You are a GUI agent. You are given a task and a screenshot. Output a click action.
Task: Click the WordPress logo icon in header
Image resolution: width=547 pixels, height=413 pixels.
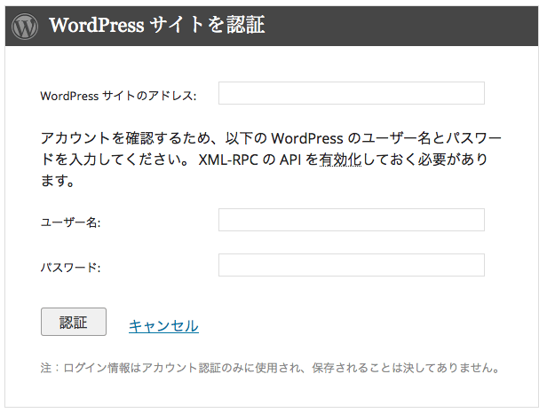pyautogui.click(x=25, y=26)
